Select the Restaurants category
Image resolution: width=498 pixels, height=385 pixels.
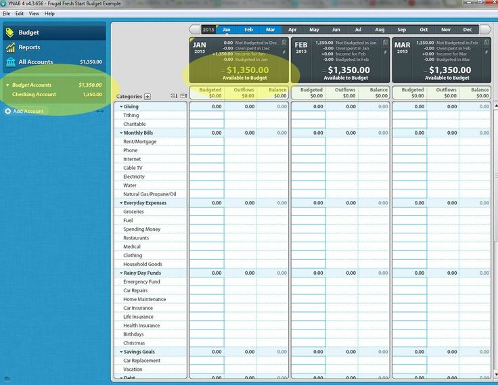(x=136, y=238)
